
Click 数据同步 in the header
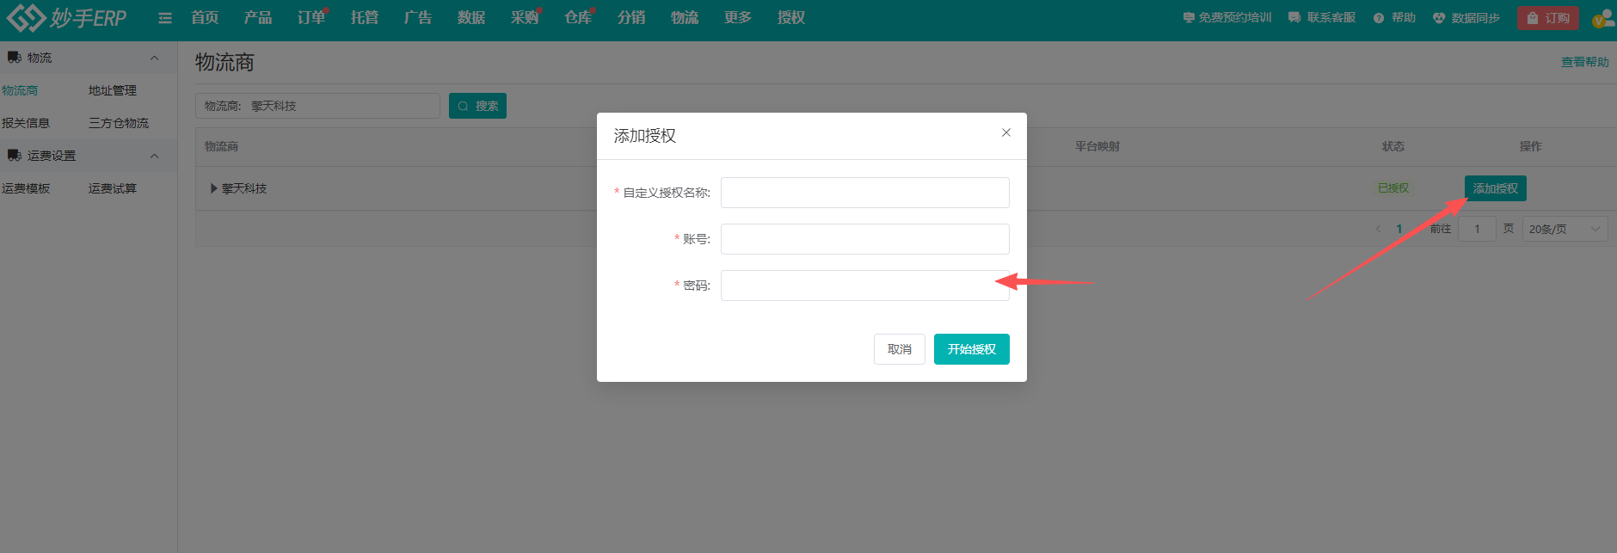(1466, 17)
